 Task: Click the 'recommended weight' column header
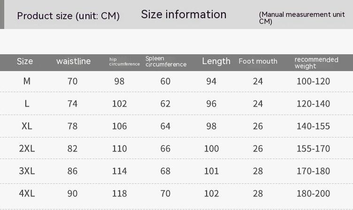click(x=316, y=63)
